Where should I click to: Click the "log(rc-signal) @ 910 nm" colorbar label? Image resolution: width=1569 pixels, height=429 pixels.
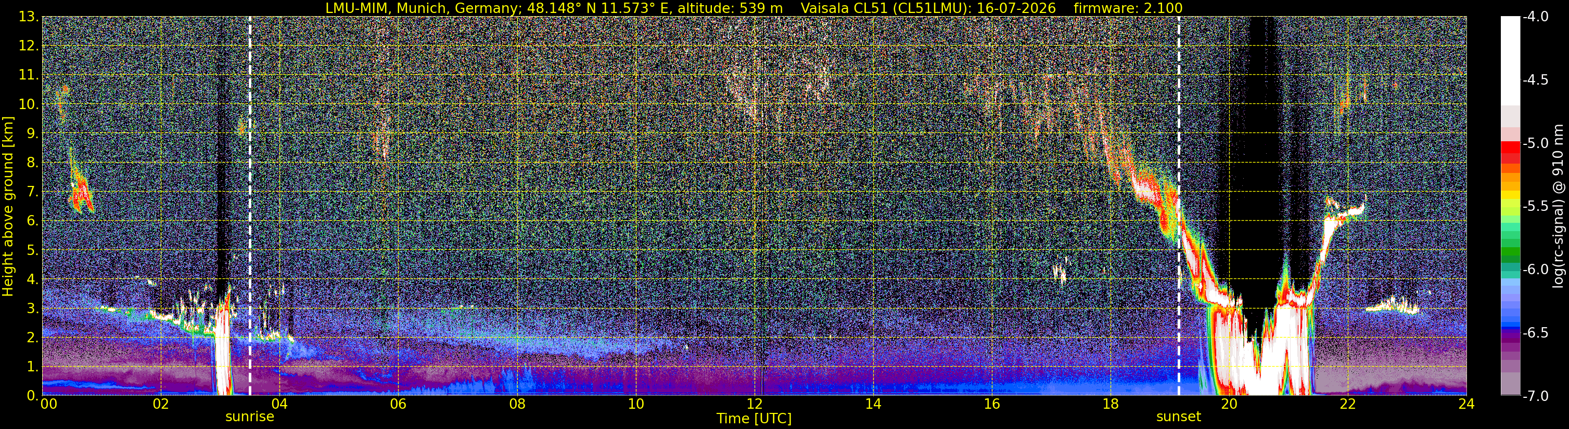(x=1559, y=206)
